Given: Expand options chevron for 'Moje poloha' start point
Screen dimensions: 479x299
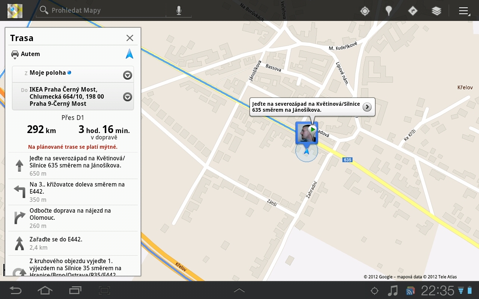Looking at the screenshot, I should pyautogui.click(x=127, y=75).
